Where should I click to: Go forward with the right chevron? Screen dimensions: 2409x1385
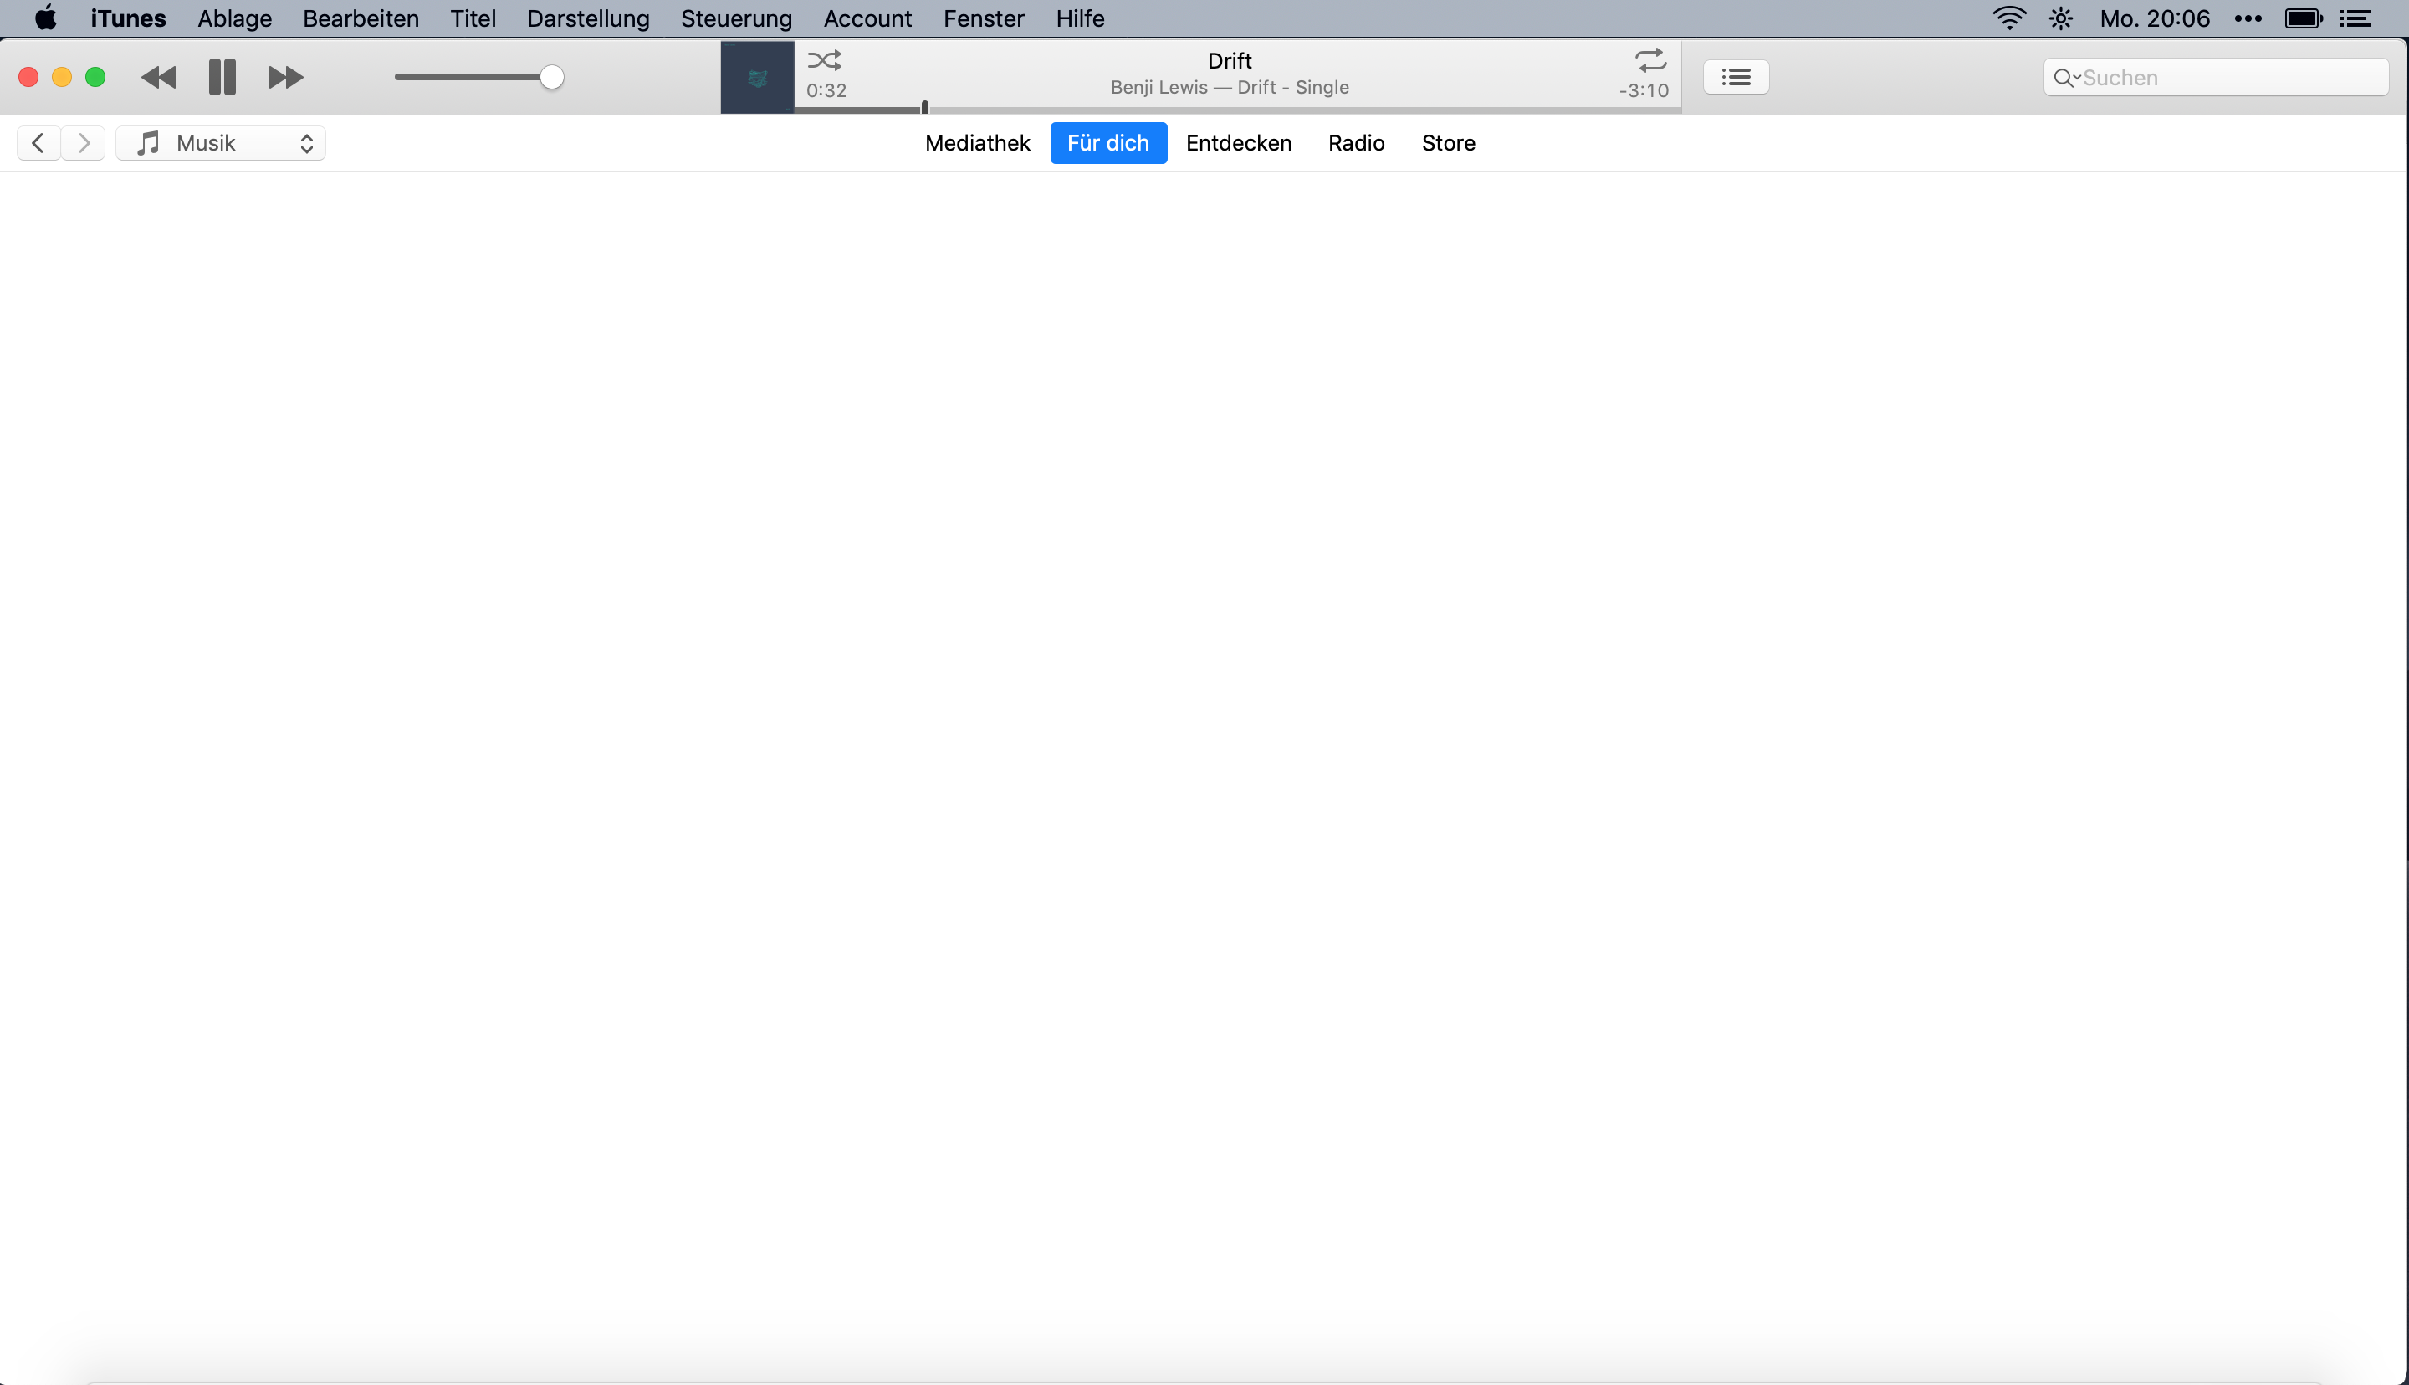tap(84, 143)
